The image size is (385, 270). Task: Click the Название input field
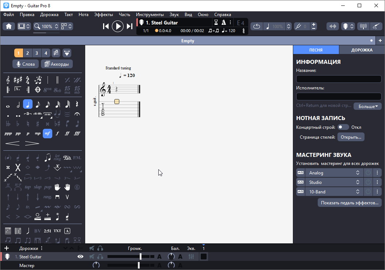coord(339,79)
